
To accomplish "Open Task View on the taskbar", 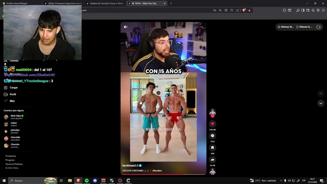I will click(61, 181).
